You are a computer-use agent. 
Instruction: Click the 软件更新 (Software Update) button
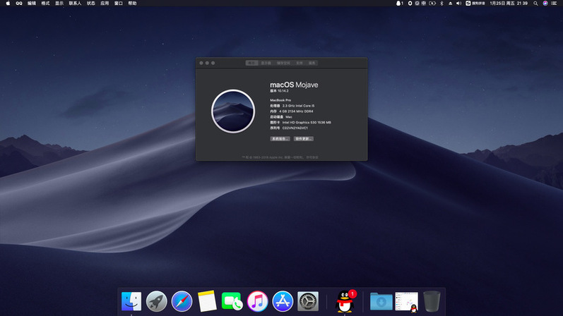click(304, 139)
